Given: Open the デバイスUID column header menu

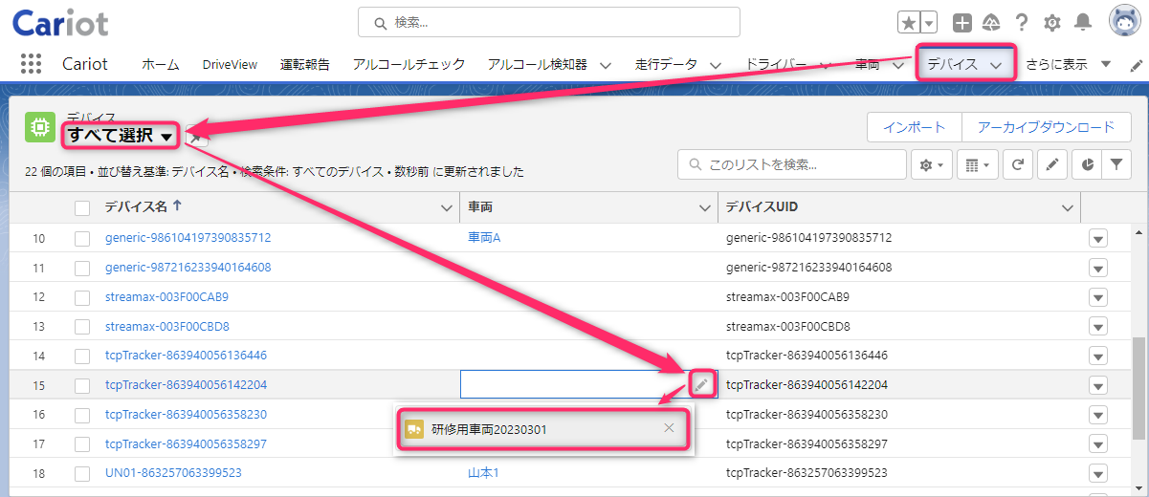Looking at the screenshot, I should tap(1067, 207).
